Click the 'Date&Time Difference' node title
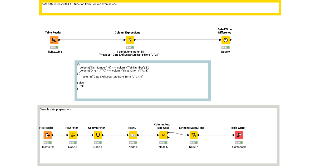Screen dimensions: 316x166 pos(225,31)
